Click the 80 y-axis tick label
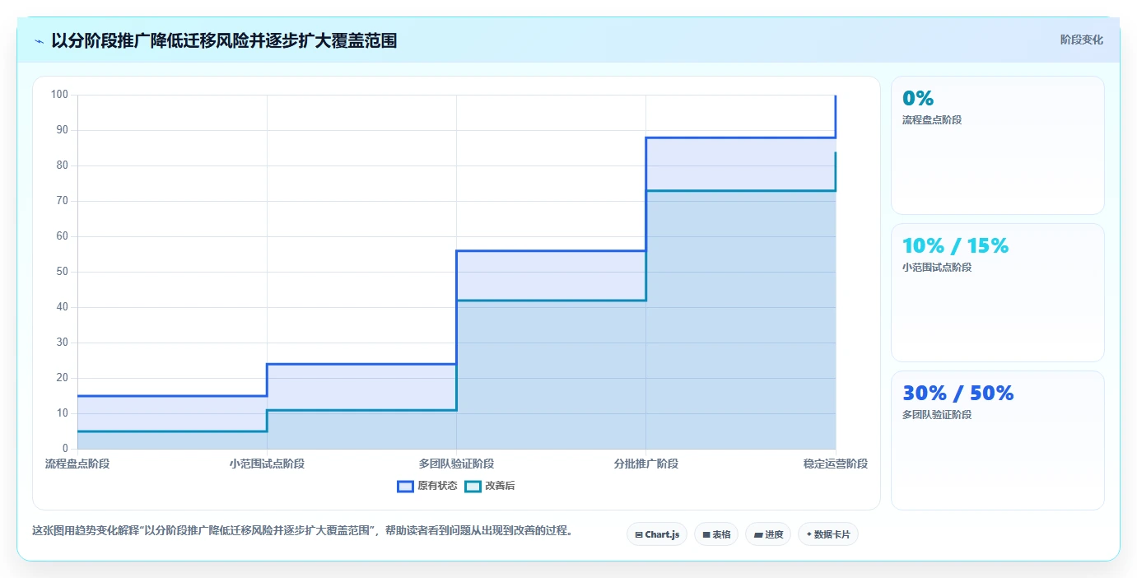The width and height of the screenshot is (1137, 578). tap(62, 165)
